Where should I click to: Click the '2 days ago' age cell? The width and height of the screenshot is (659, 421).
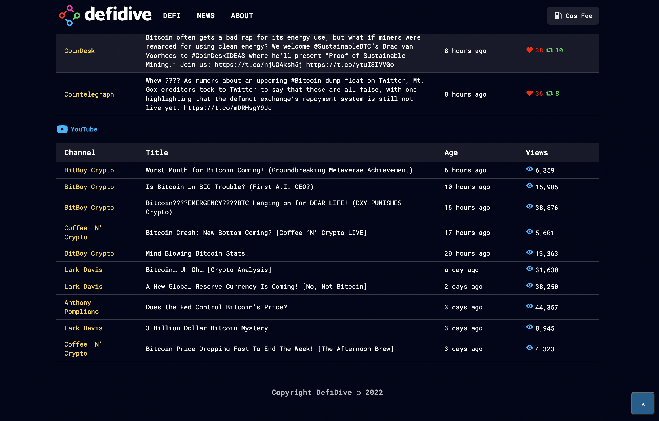tap(463, 286)
